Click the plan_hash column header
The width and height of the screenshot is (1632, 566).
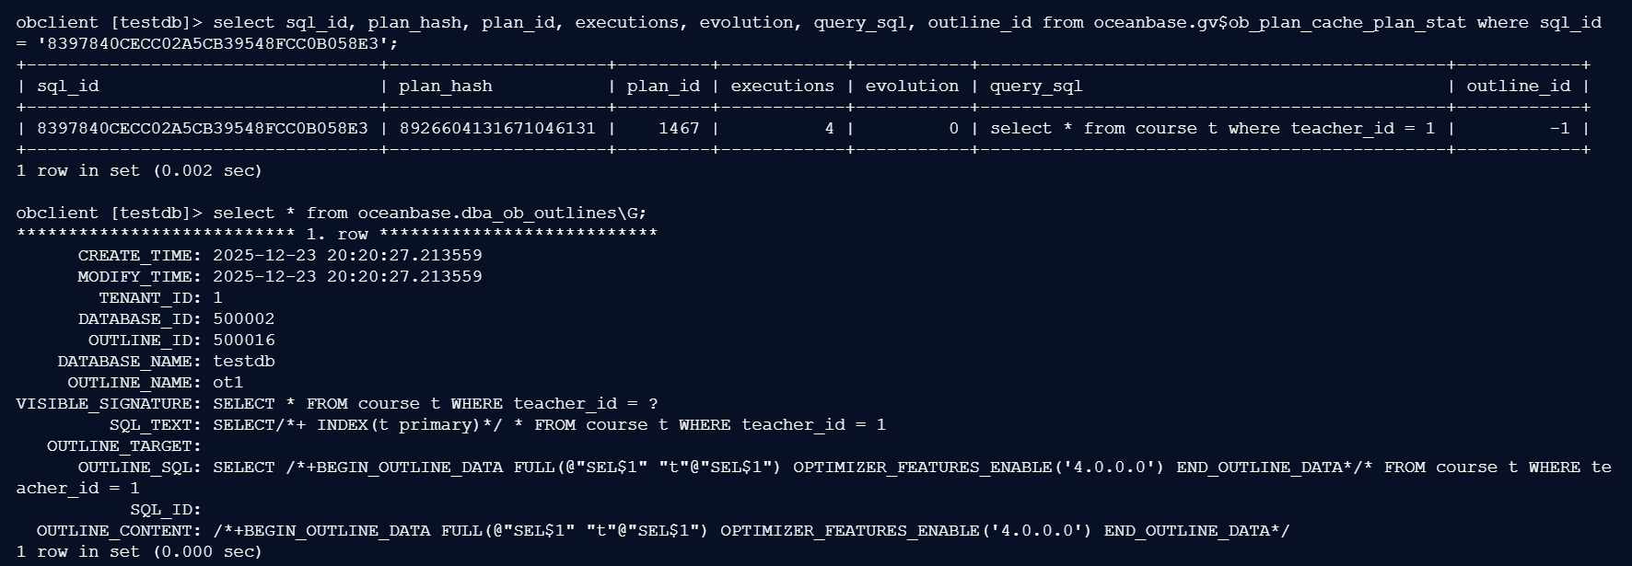click(445, 87)
